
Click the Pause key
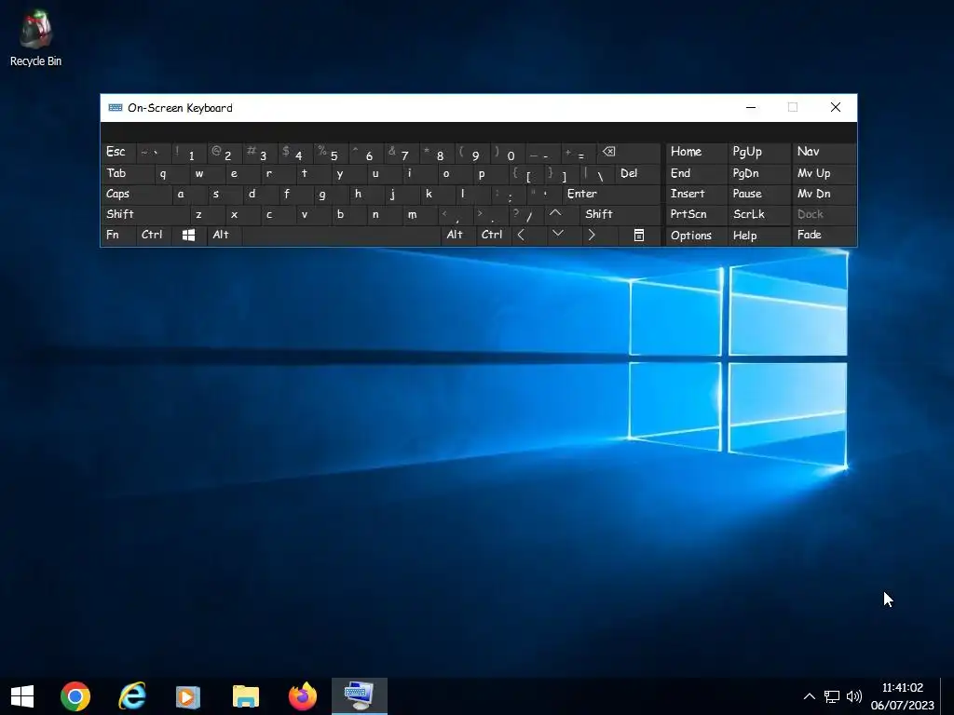click(x=759, y=194)
